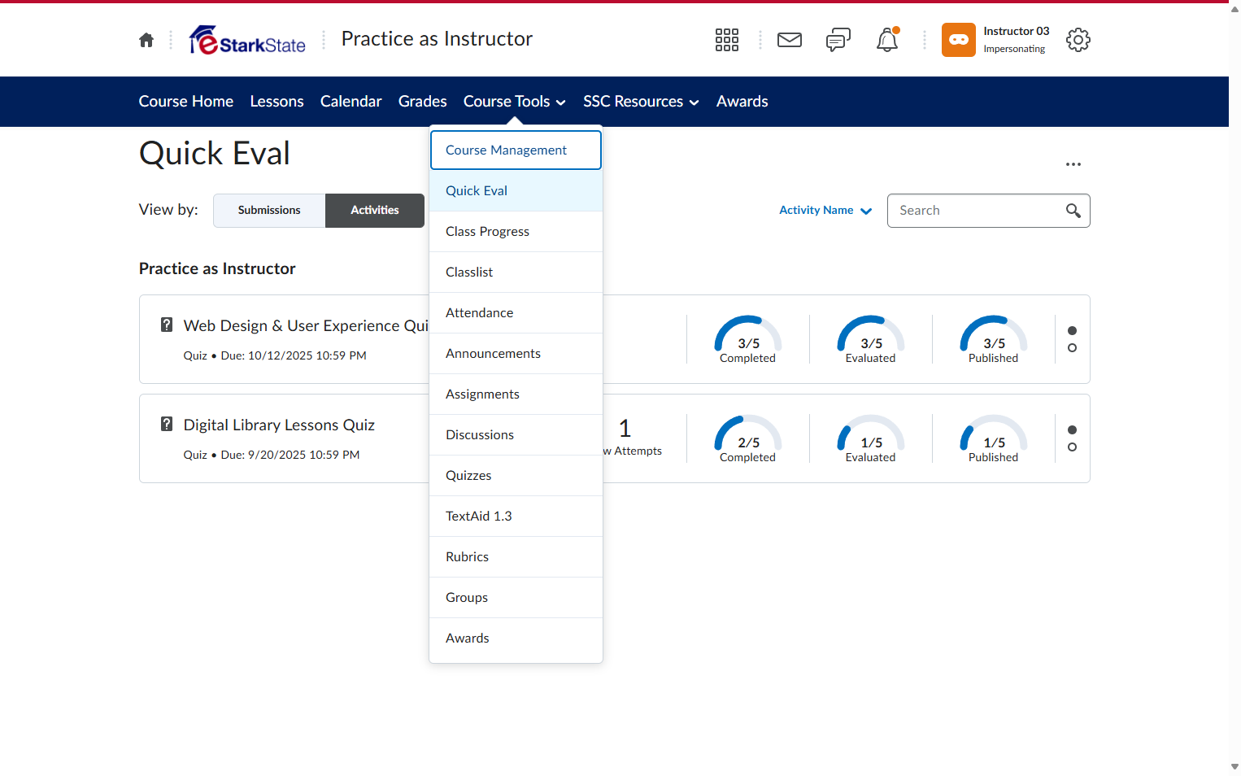
Task: Open subscription alerts chat bubble icon
Action: [838, 40]
